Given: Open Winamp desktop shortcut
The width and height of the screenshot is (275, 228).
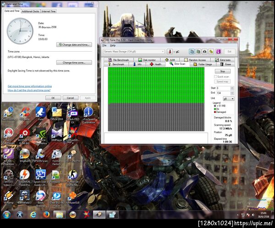Looking at the screenshot, I should (8, 197).
